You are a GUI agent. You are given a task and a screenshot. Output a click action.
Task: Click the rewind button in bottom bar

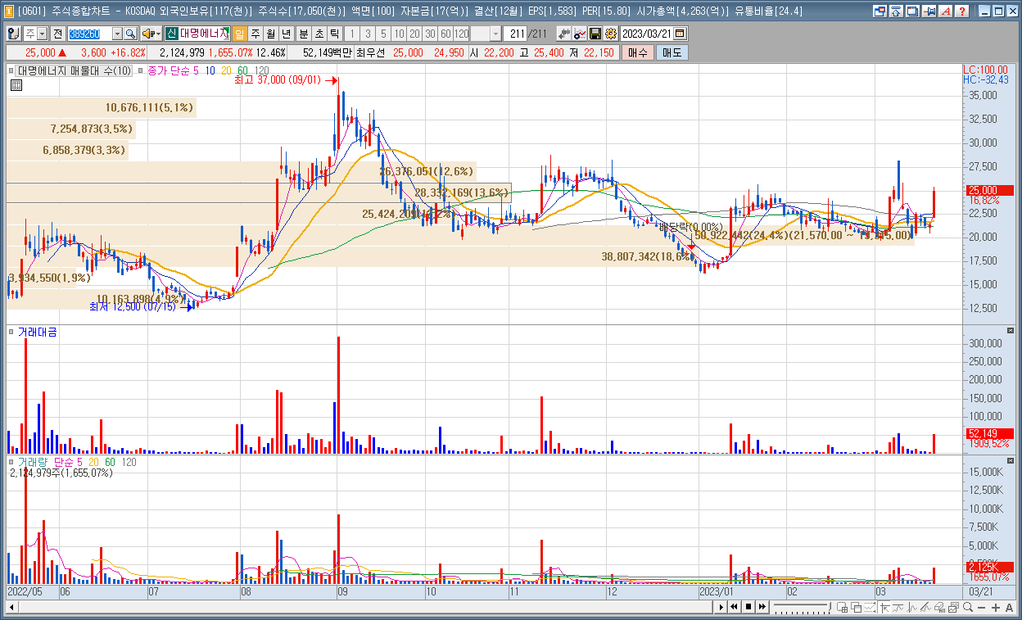coord(735,607)
